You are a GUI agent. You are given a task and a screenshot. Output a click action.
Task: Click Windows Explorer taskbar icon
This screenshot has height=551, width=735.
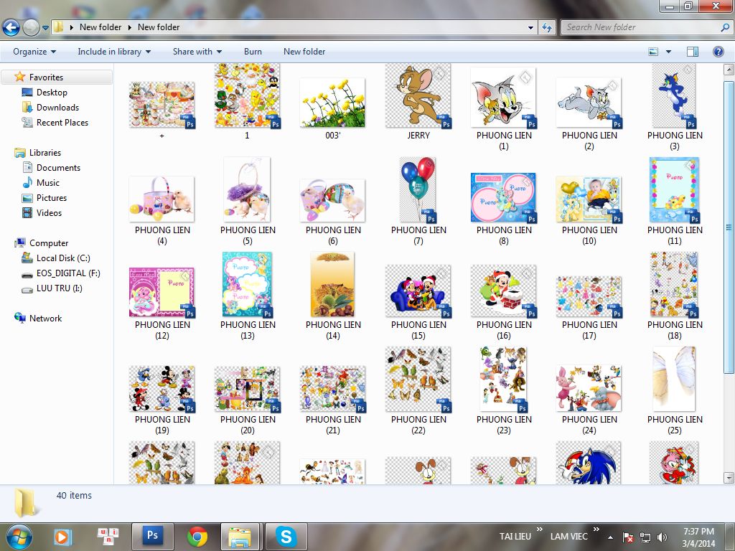[x=240, y=535]
